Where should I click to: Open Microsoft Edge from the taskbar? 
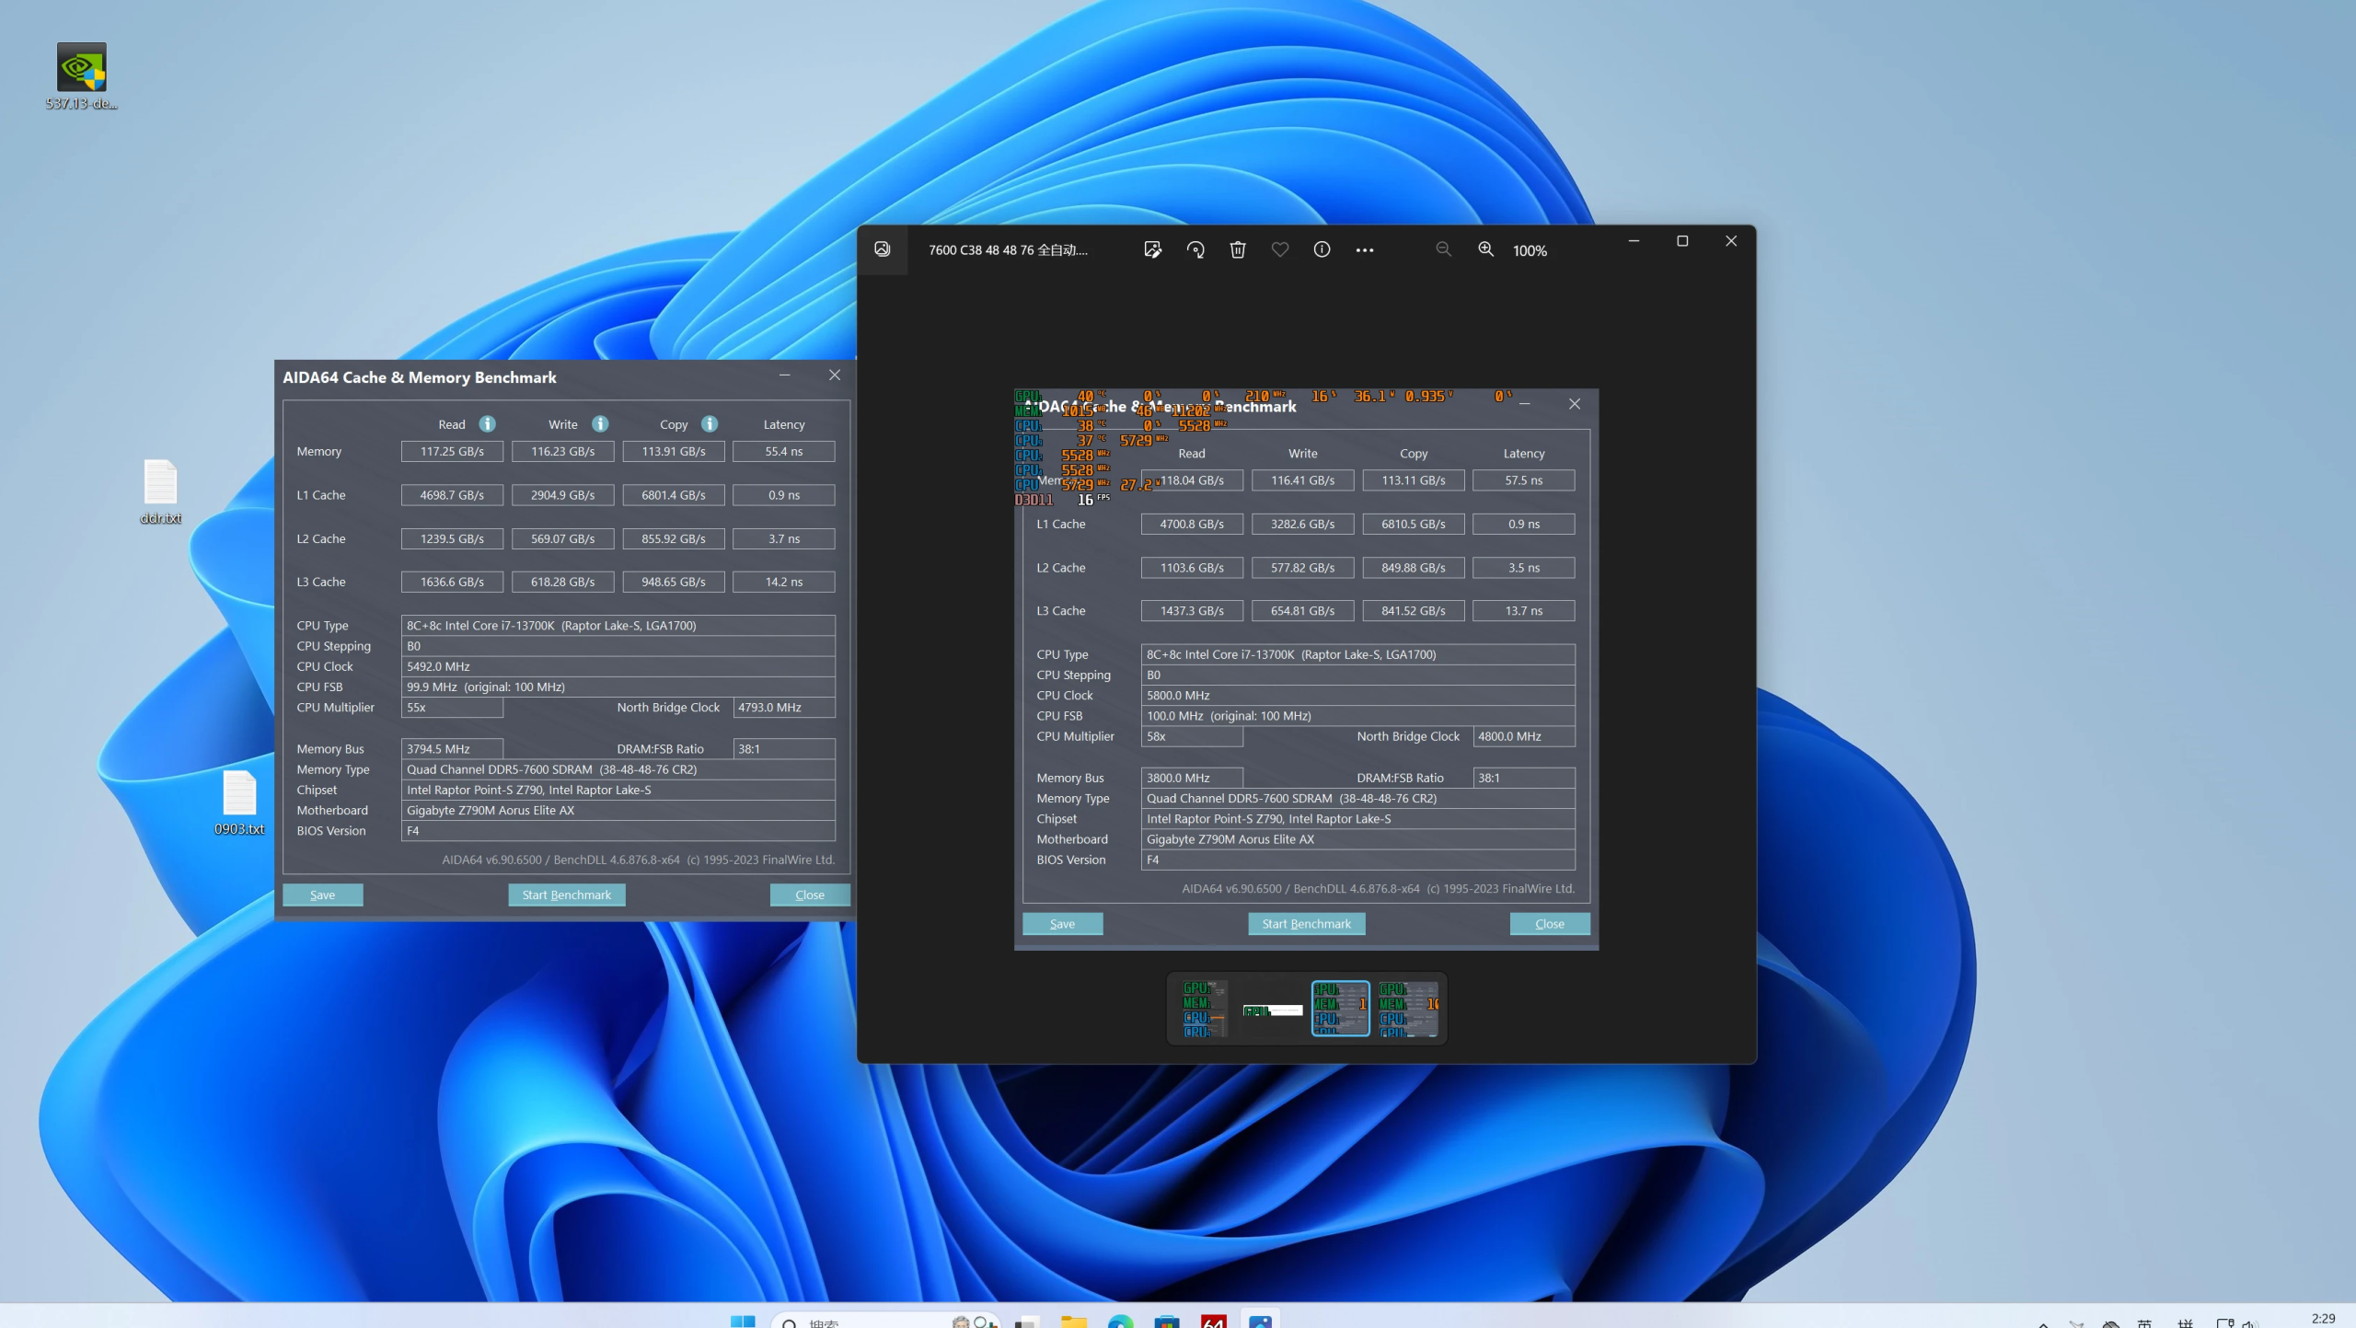(1120, 1322)
